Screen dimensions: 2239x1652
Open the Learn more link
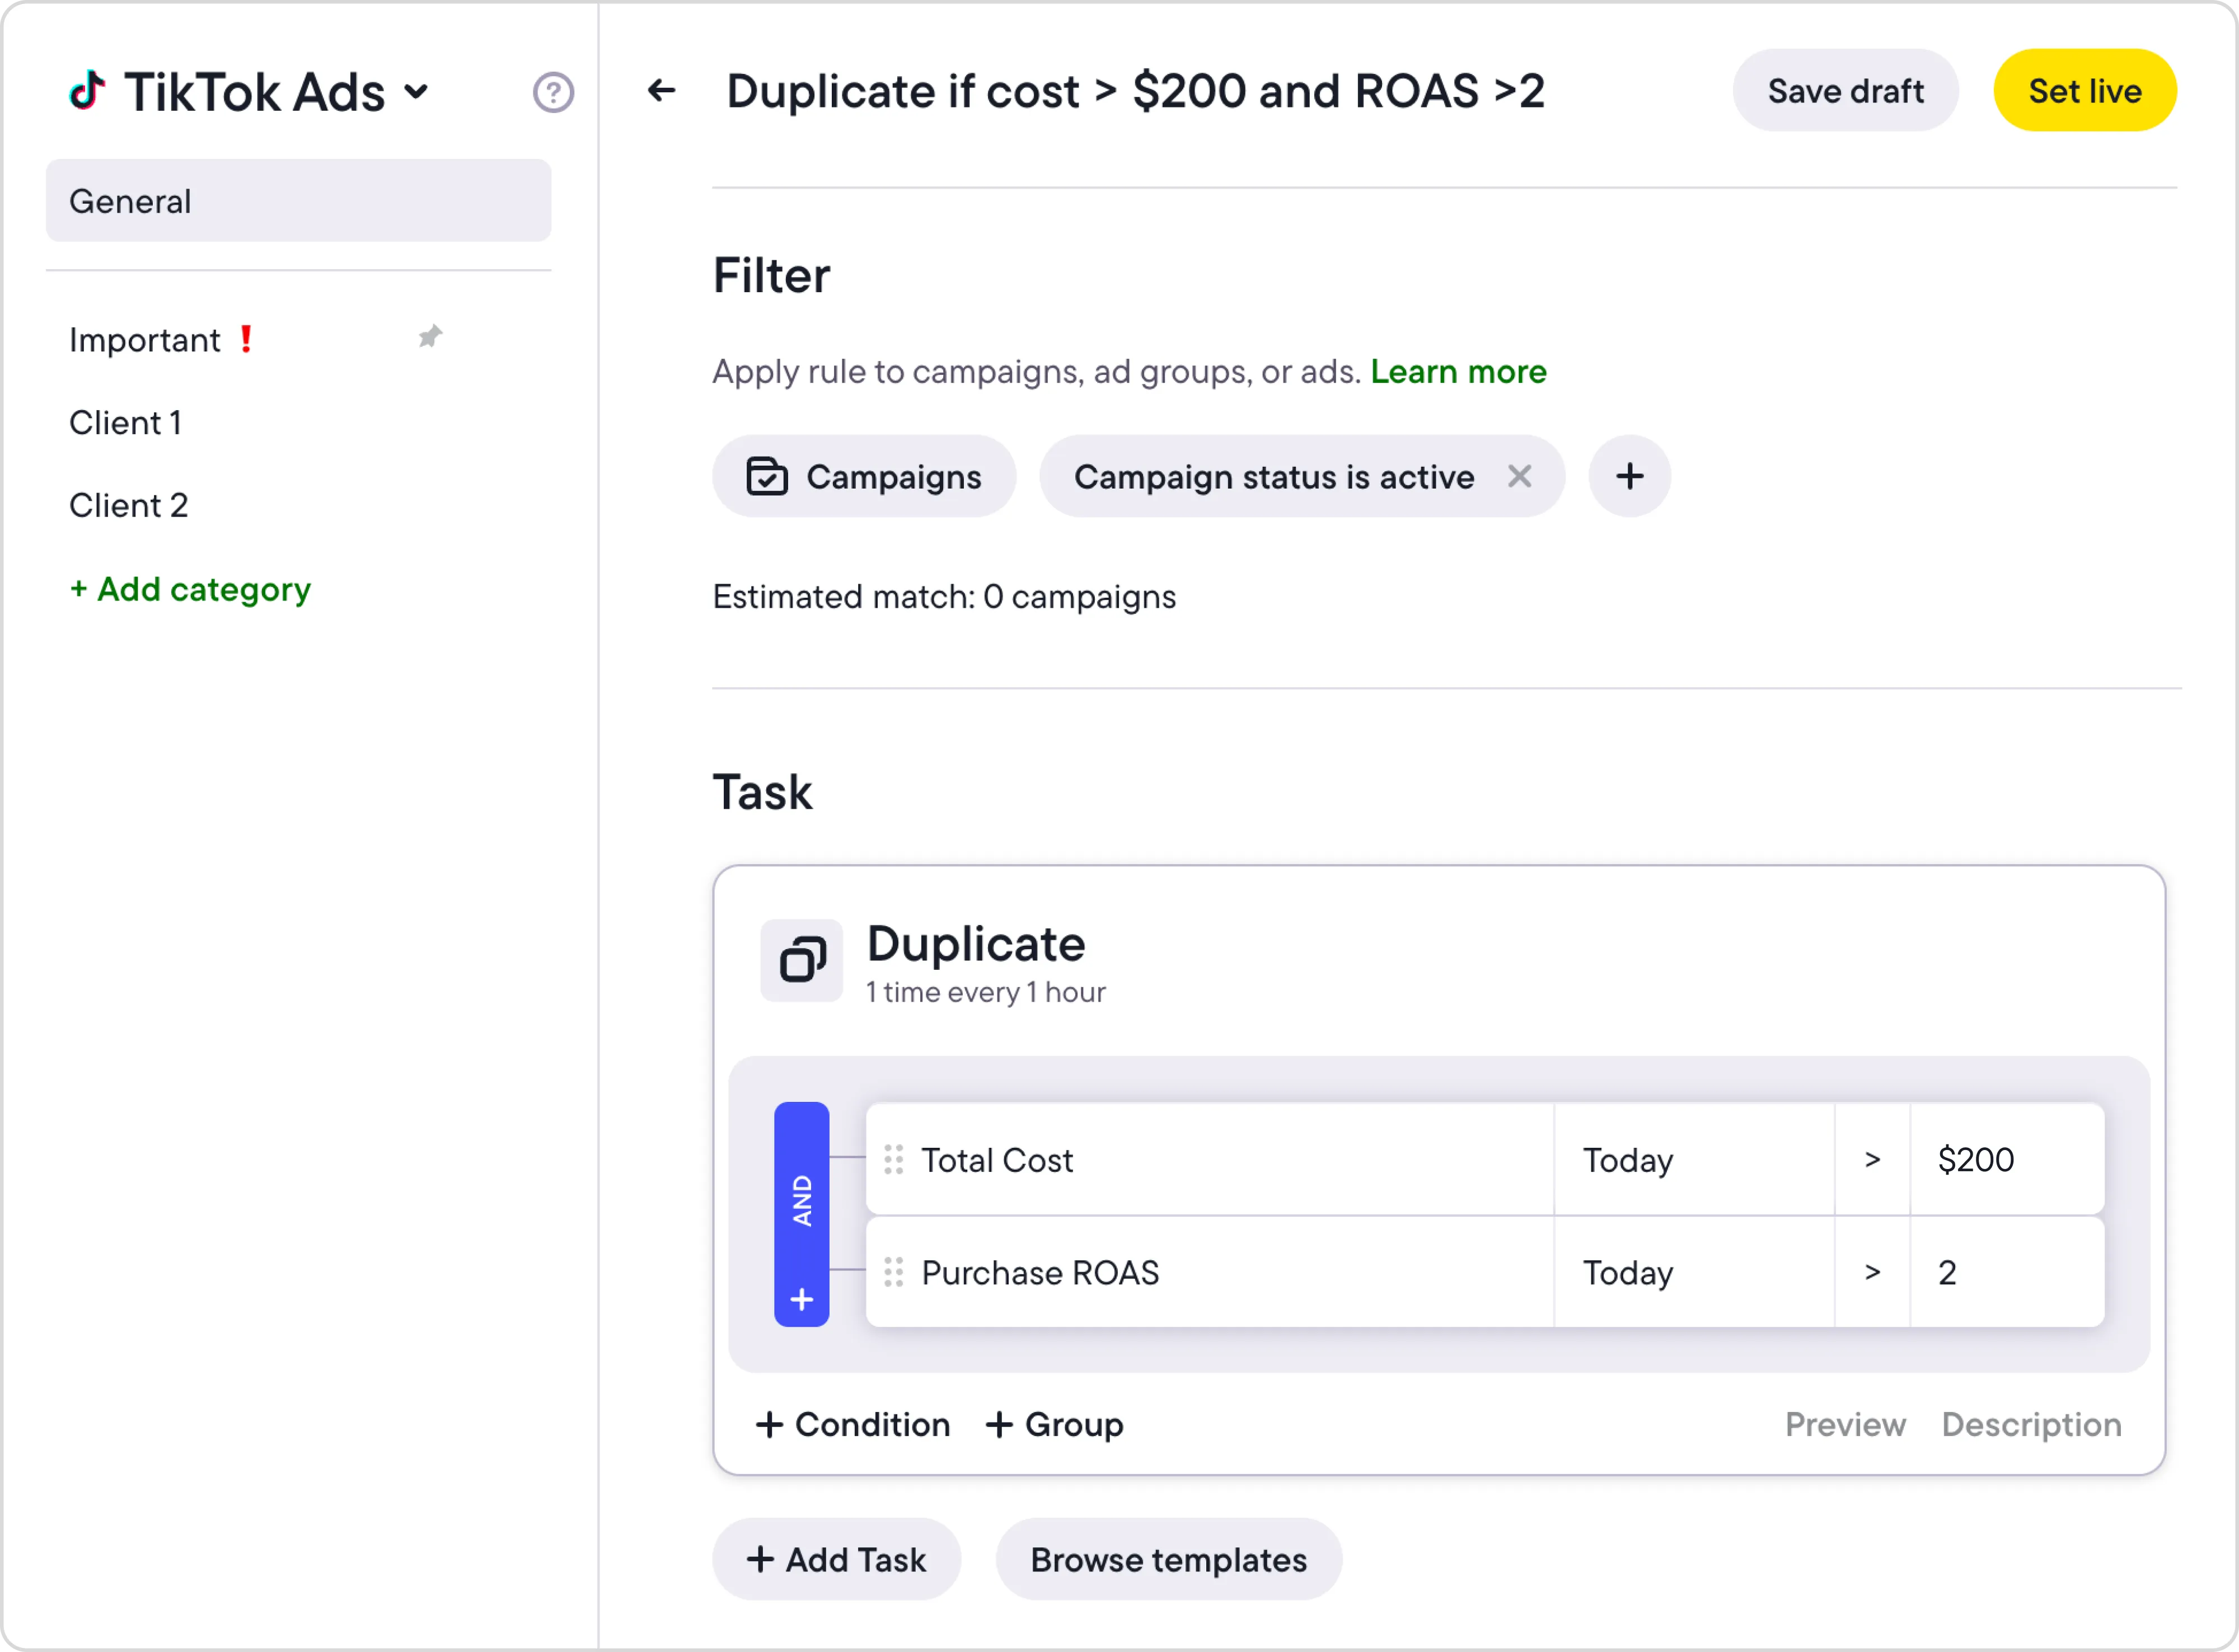click(x=1458, y=371)
